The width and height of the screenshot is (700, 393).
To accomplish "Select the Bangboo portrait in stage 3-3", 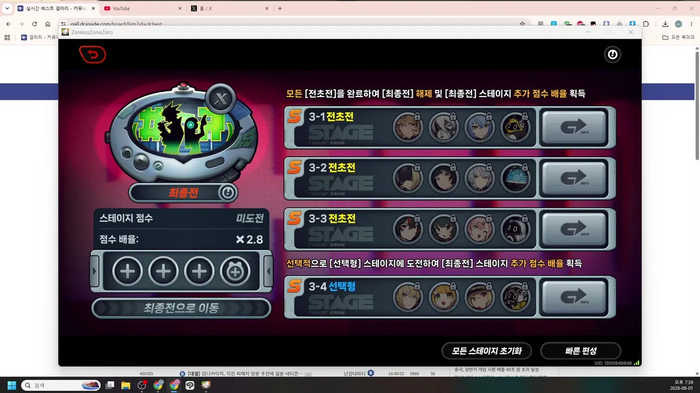I will pos(515,229).
